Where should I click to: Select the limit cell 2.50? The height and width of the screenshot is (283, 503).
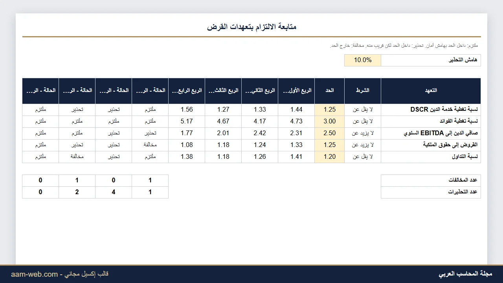click(x=330, y=133)
